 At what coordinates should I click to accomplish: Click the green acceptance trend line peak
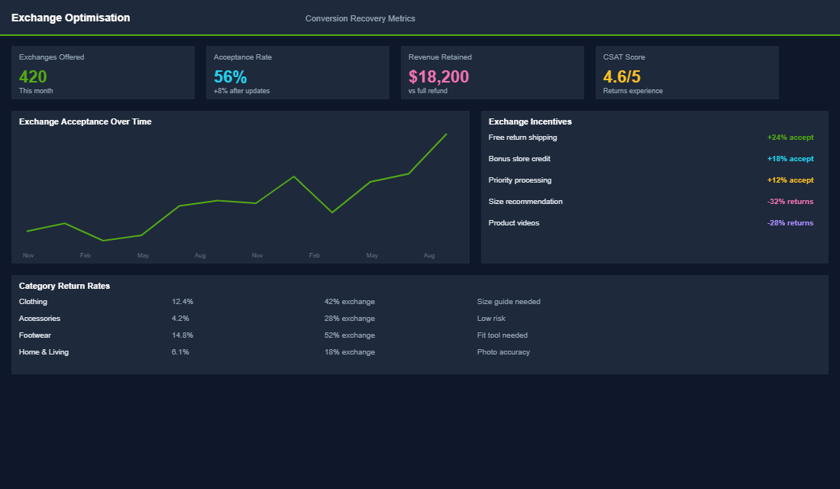pyautogui.click(x=445, y=135)
